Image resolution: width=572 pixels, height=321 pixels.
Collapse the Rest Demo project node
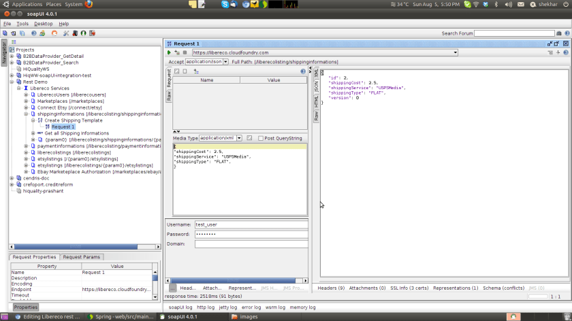tap(12, 82)
